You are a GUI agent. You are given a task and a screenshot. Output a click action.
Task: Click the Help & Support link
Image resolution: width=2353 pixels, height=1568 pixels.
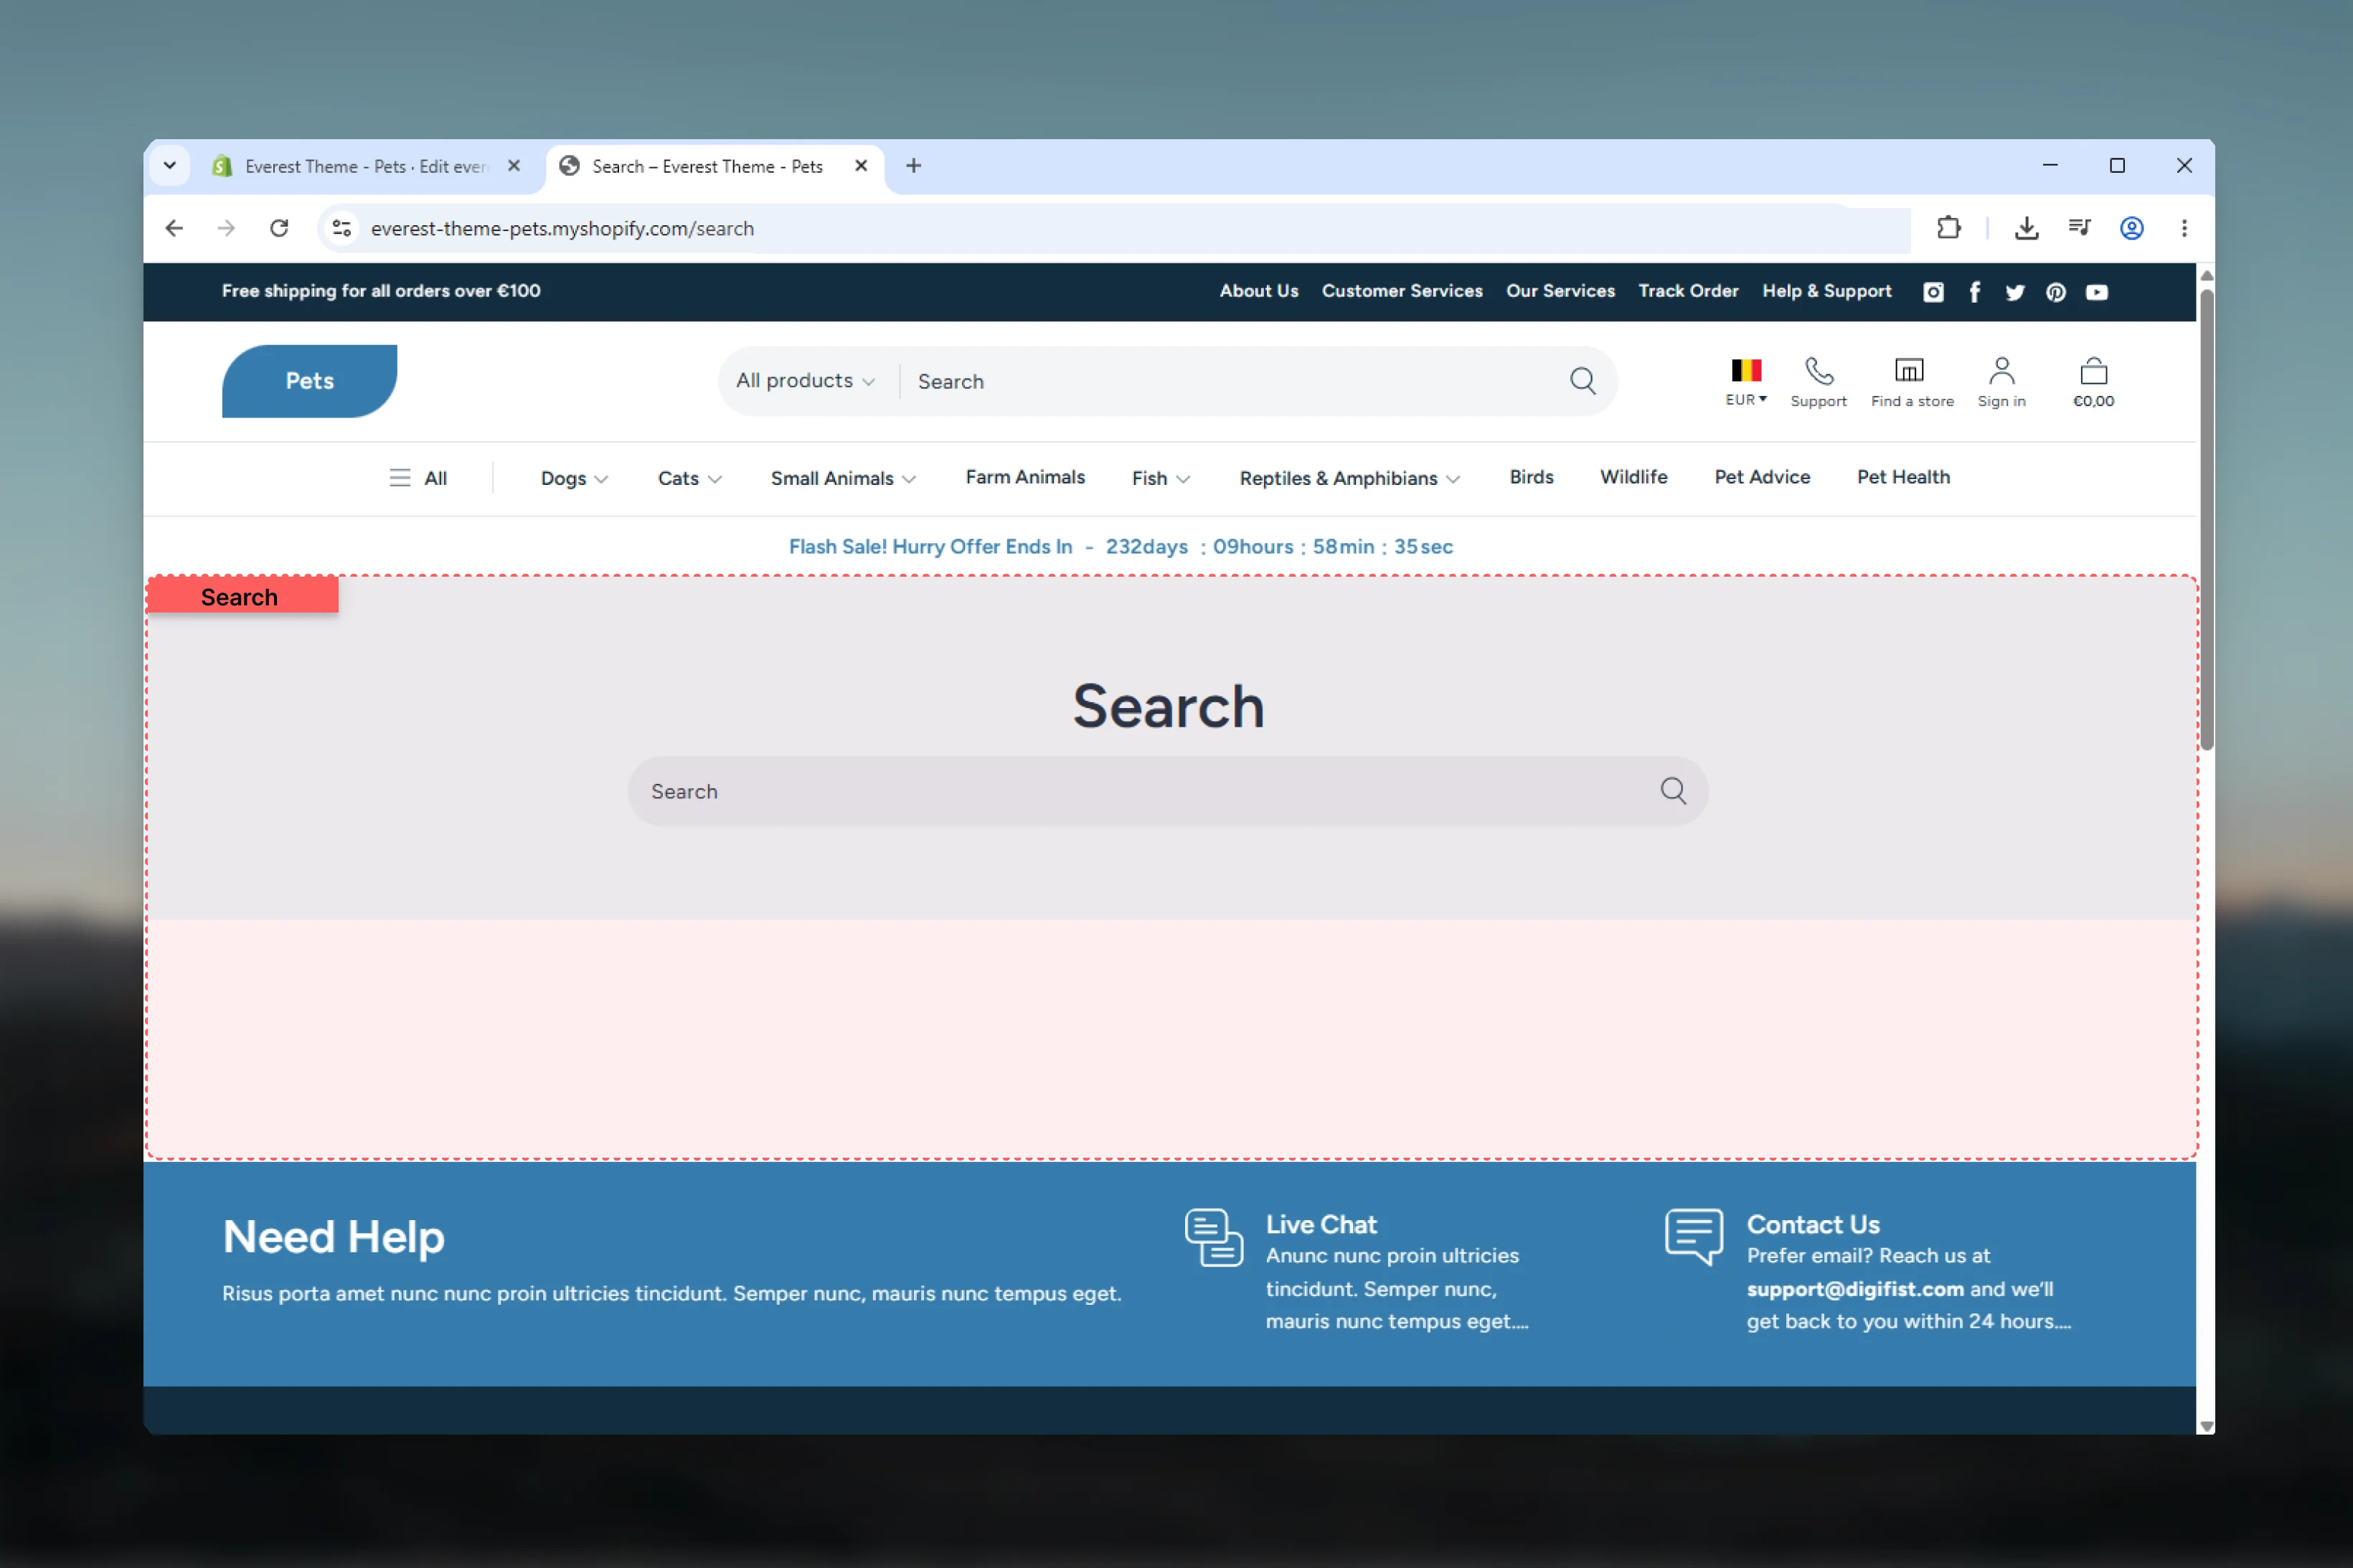[1826, 291]
